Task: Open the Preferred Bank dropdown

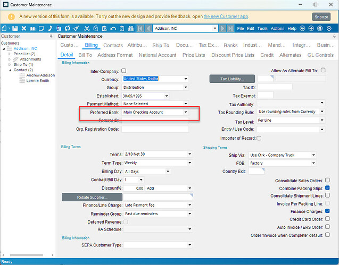Action: [186, 112]
